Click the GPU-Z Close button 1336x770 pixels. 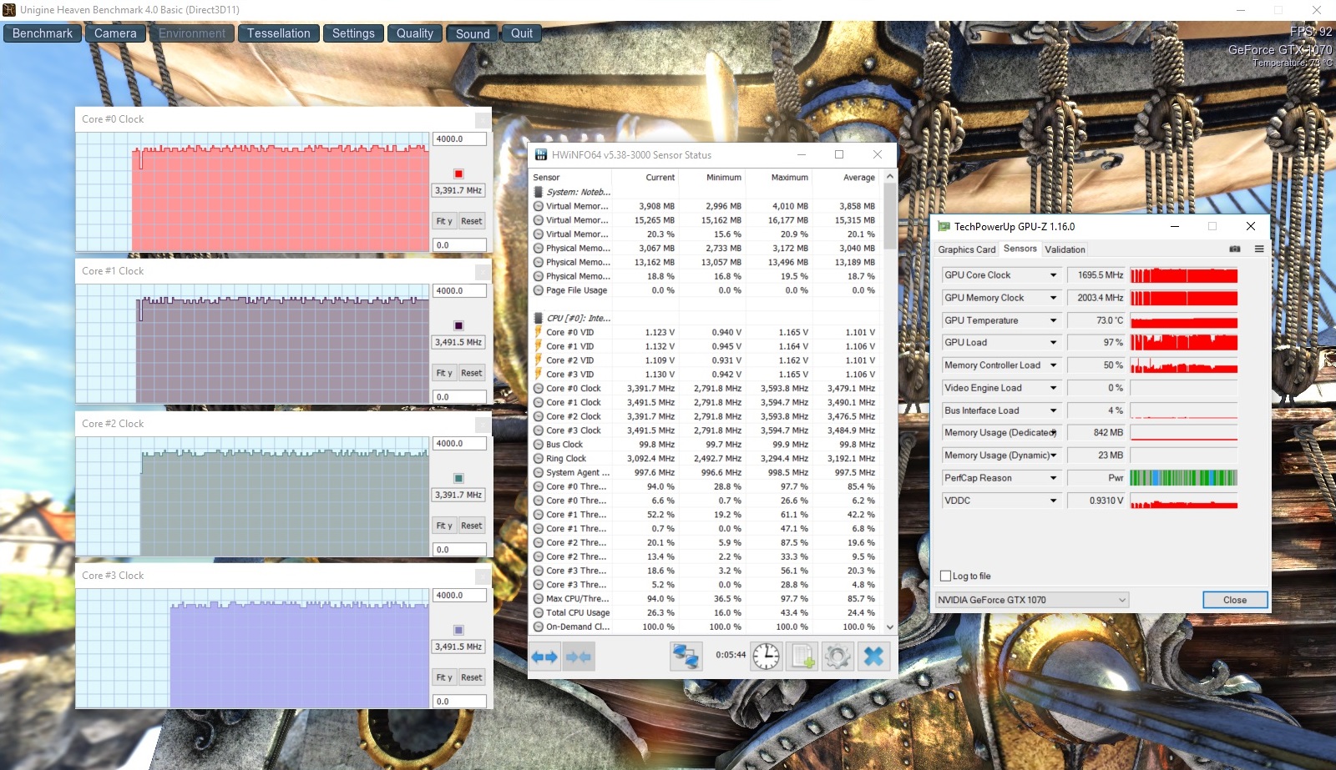(1235, 600)
